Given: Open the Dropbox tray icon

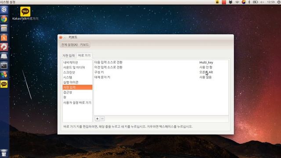Looking at the screenshot, I should tap(231, 2).
